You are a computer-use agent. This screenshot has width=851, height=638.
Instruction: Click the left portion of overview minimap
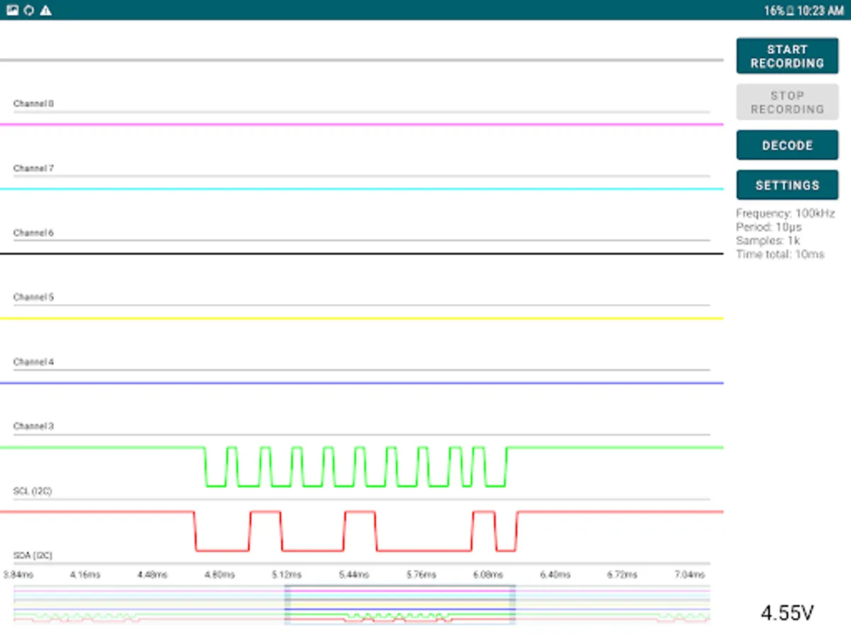142,605
